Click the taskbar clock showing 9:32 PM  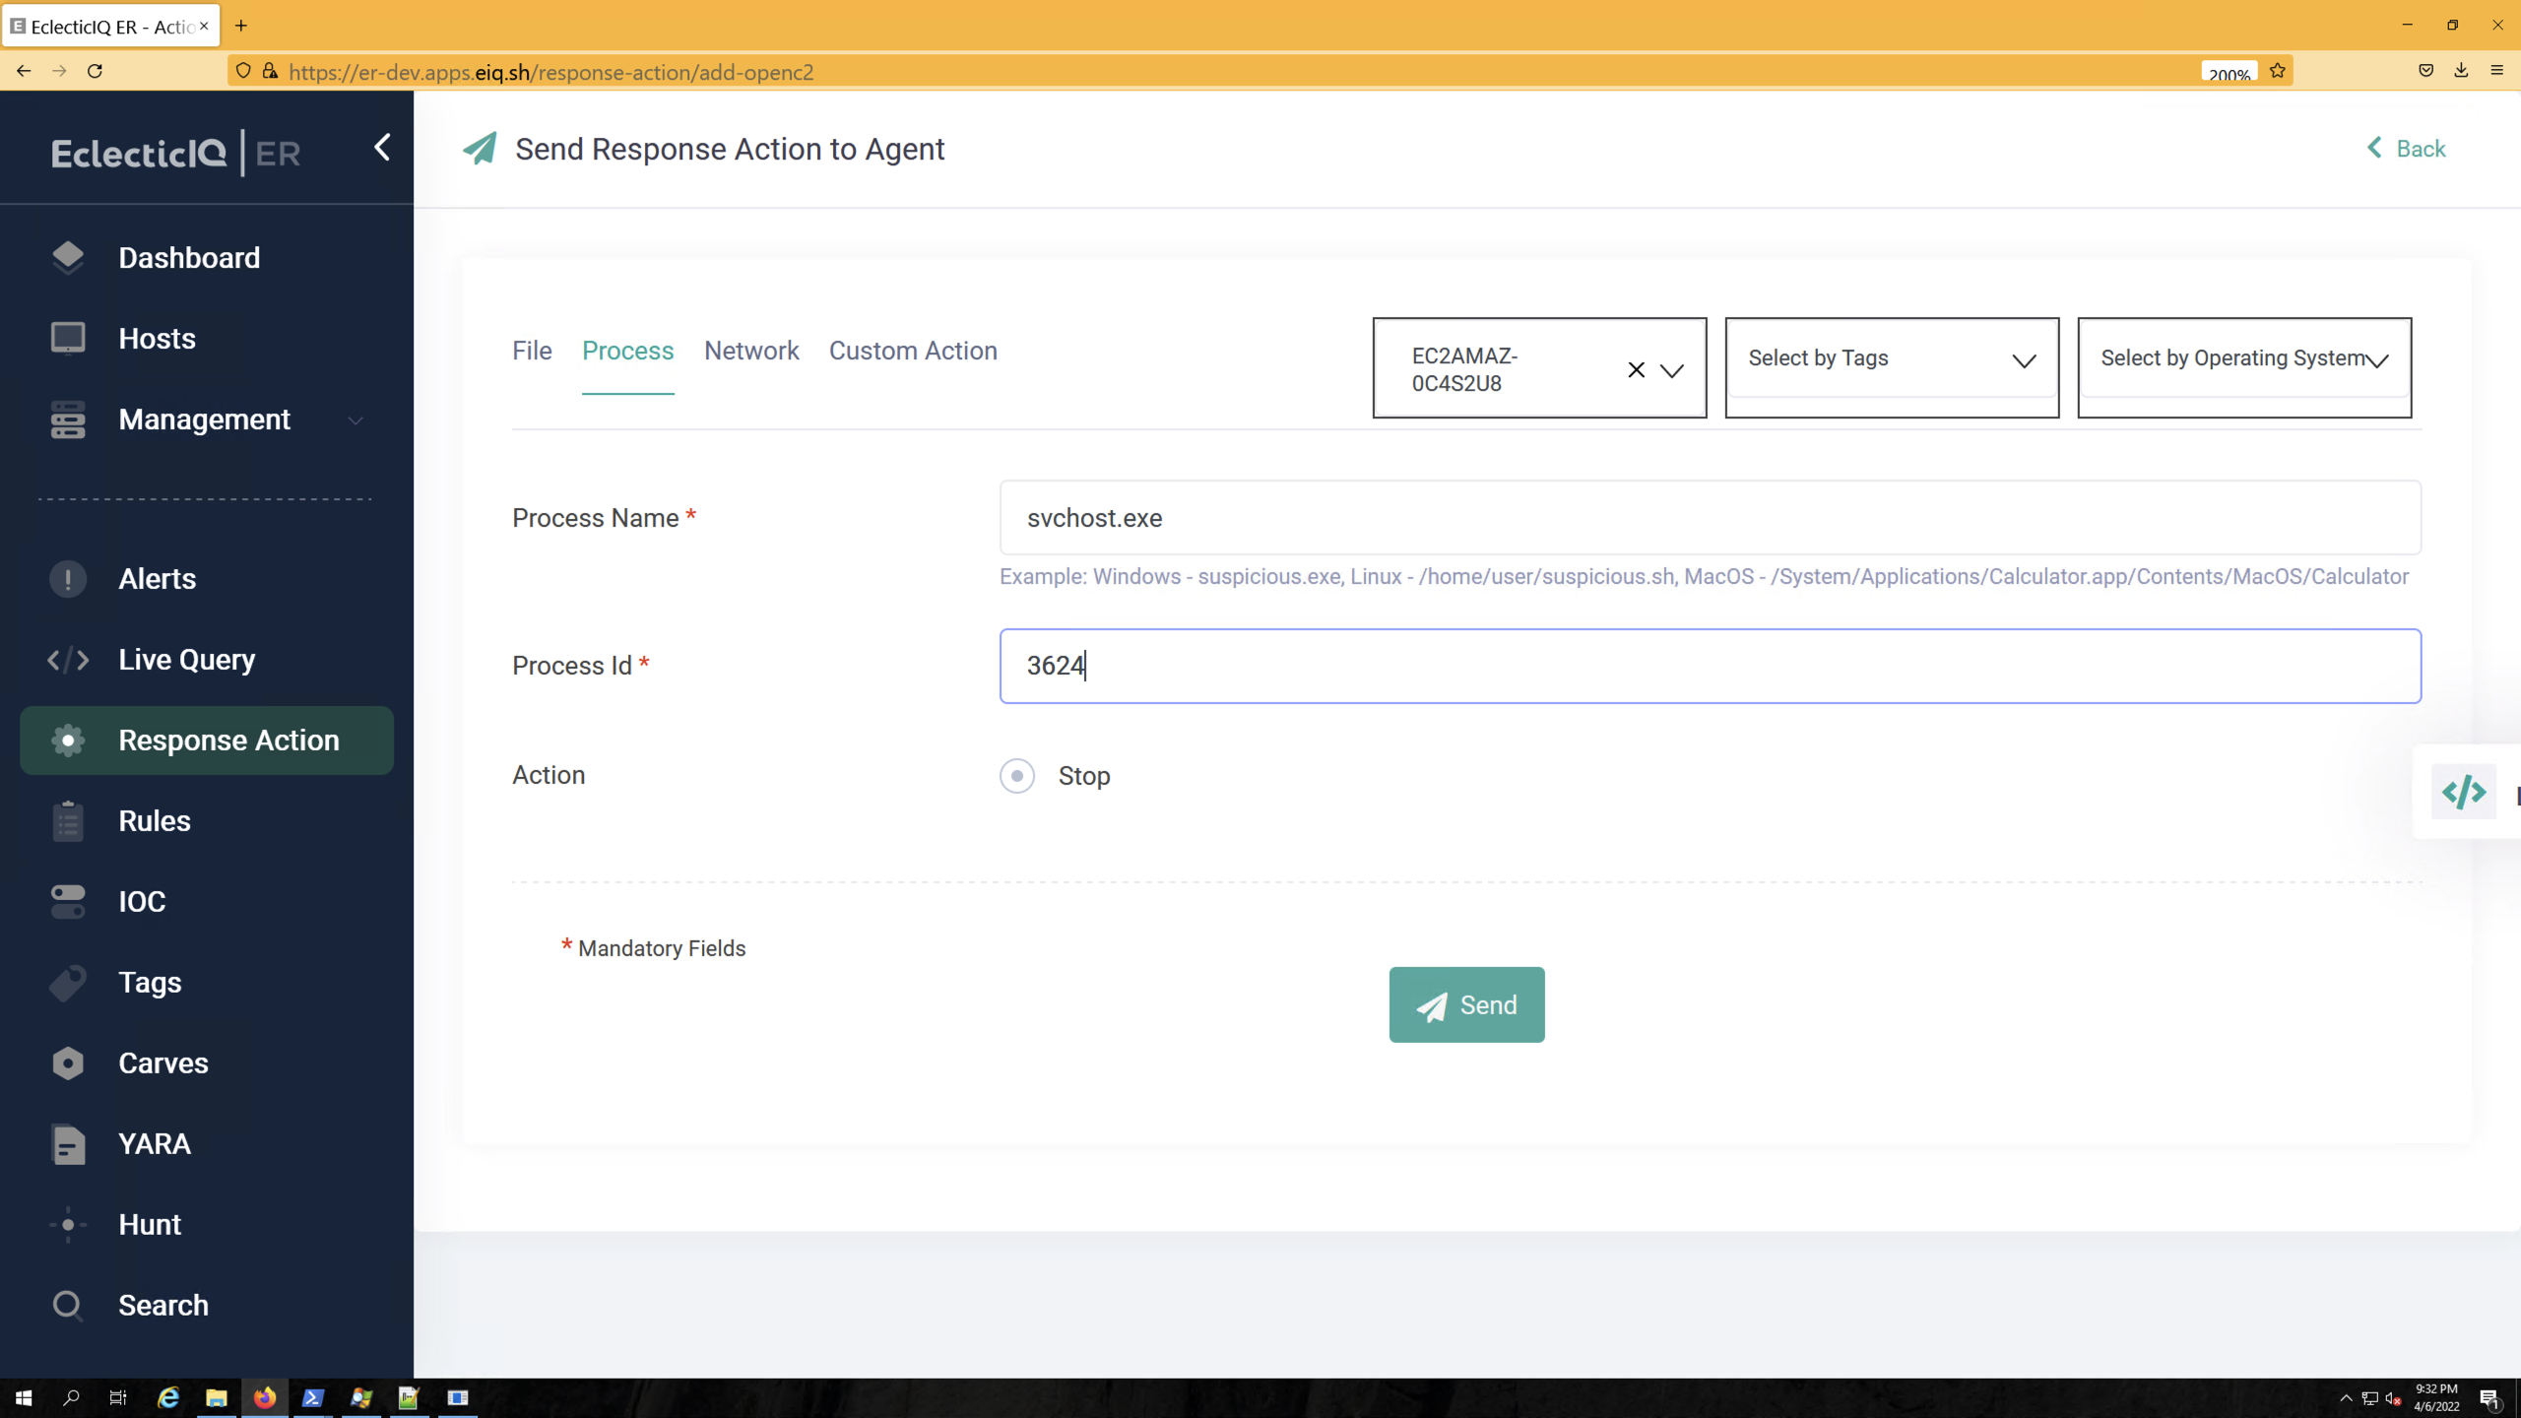pyautogui.click(x=2436, y=1397)
